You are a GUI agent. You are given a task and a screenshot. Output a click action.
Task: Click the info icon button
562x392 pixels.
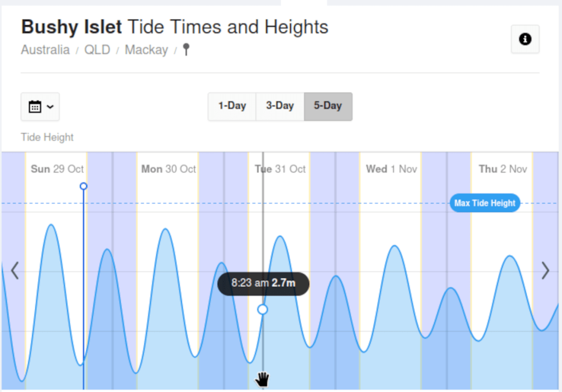coord(525,39)
